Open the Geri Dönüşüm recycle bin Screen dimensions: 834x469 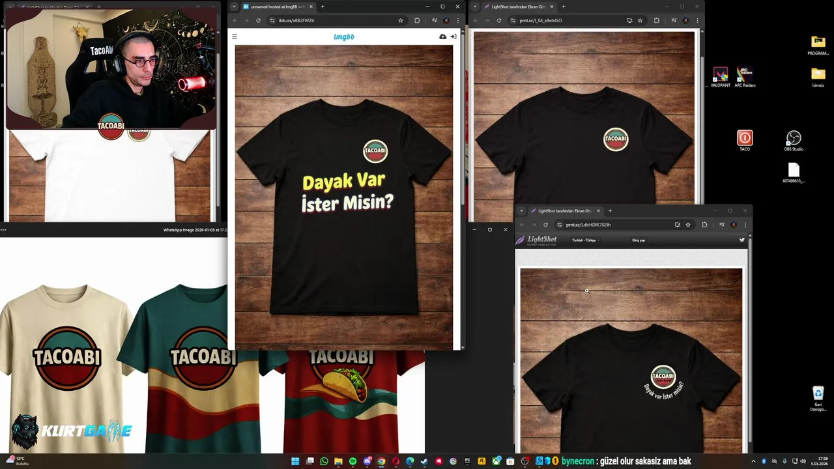(818, 399)
